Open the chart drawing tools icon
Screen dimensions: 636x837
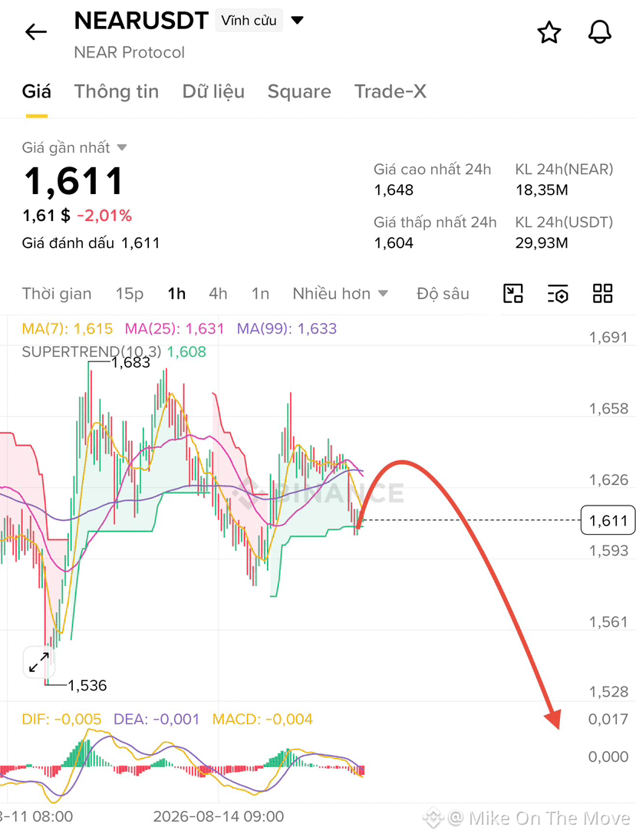click(513, 294)
